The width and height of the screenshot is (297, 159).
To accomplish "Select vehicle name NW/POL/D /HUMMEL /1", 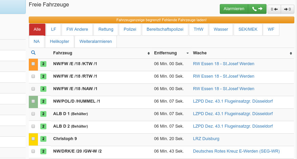I will (77, 101).
